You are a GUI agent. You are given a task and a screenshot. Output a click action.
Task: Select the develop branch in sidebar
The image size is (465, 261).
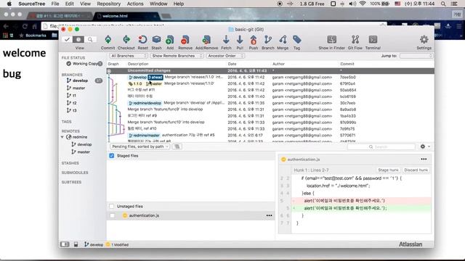click(x=80, y=80)
